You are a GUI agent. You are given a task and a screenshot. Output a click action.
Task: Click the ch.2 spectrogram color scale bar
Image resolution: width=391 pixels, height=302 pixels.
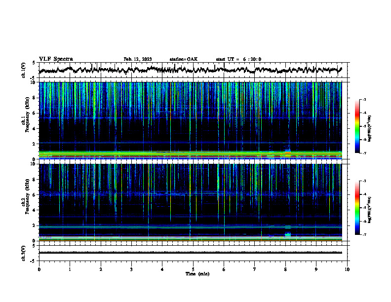pos(357,208)
